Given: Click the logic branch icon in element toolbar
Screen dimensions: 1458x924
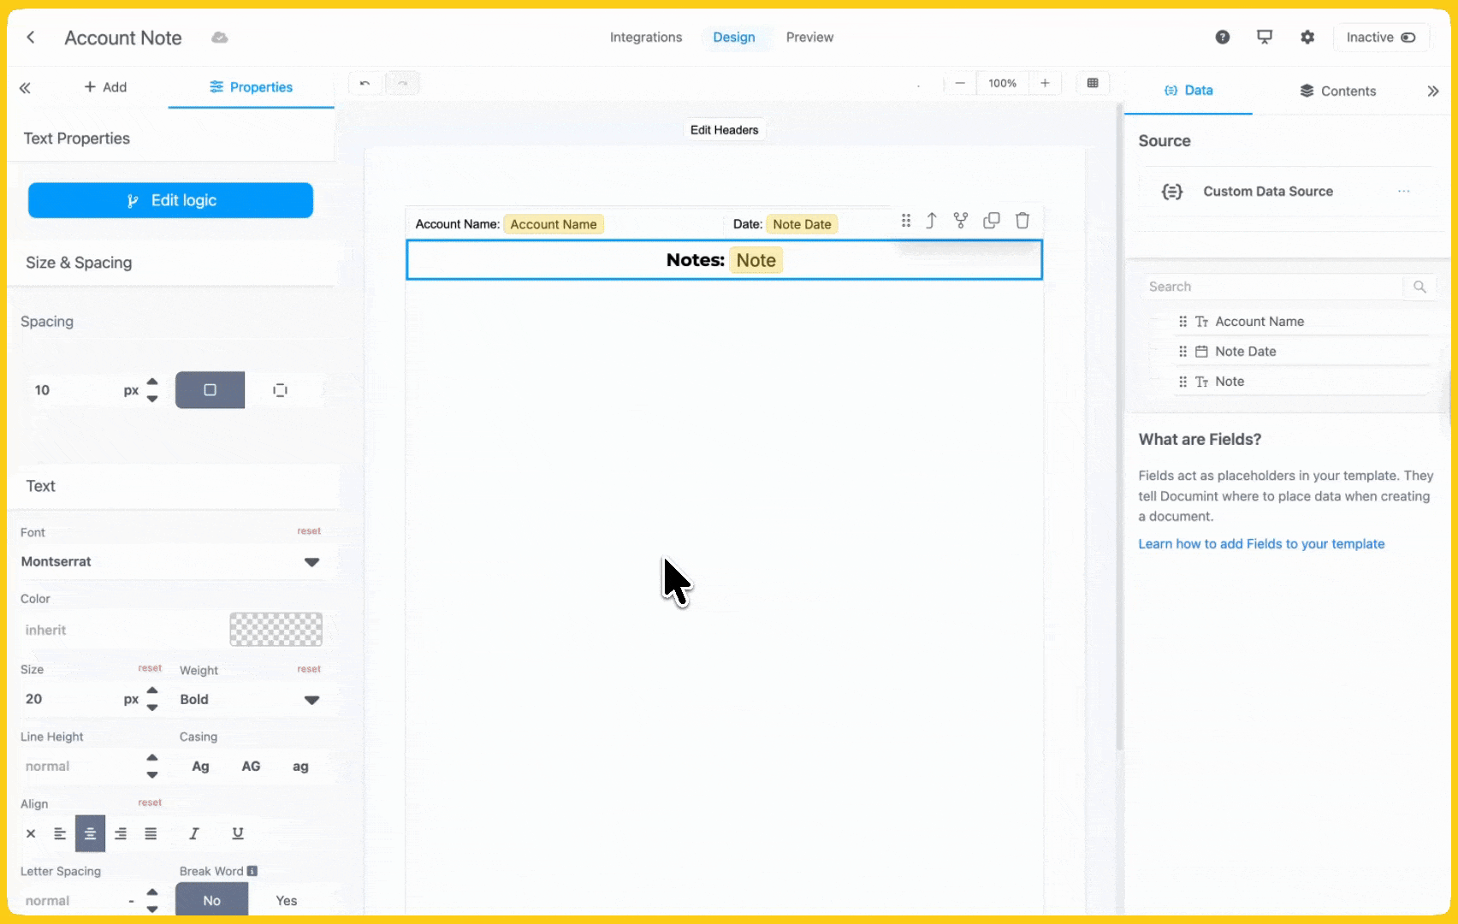Looking at the screenshot, I should (x=961, y=221).
